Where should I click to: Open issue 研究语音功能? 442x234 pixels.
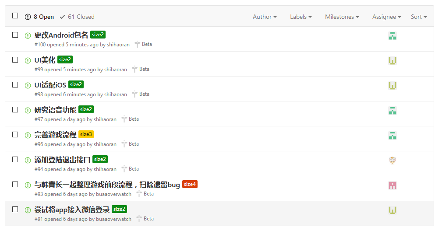[55, 110]
